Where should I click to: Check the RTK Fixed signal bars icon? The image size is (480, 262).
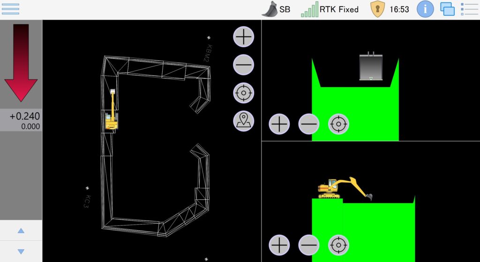pyautogui.click(x=309, y=10)
